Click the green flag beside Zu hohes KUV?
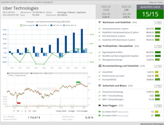The height and width of the screenshot is (125, 164). pyautogui.click(x=100, y=112)
